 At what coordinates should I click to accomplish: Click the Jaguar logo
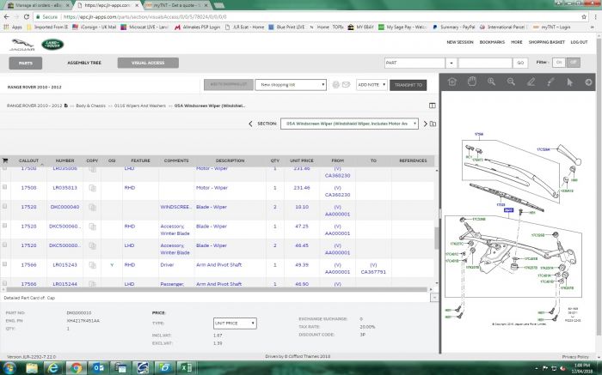[x=22, y=45]
